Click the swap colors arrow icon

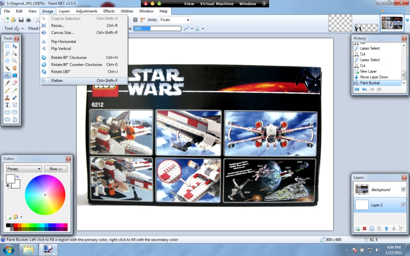[17, 177]
